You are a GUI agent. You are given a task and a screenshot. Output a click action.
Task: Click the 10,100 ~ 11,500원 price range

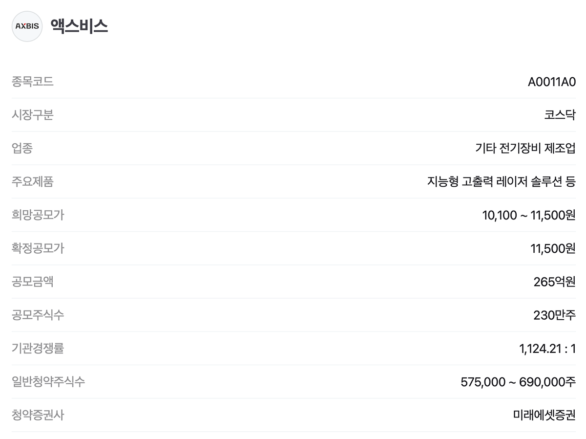(528, 215)
